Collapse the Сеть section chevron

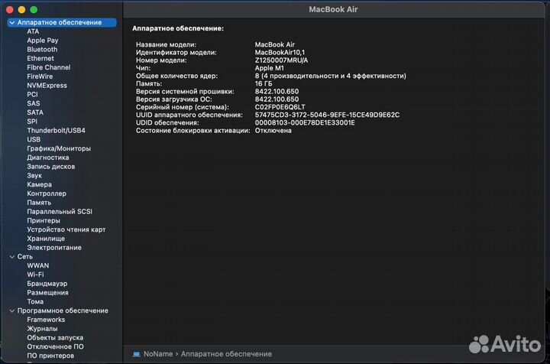11,256
